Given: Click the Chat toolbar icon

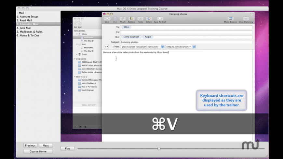Looking at the screenshot, I should coord(115,18).
